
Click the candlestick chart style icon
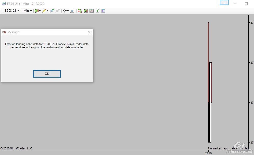[x=37, y=11]
